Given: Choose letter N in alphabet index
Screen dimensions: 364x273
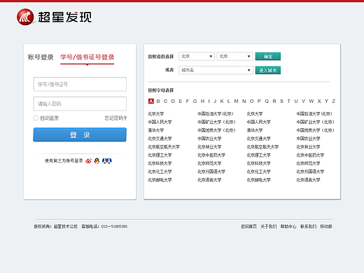Looking at the screenshot, I should pos(244,101).
